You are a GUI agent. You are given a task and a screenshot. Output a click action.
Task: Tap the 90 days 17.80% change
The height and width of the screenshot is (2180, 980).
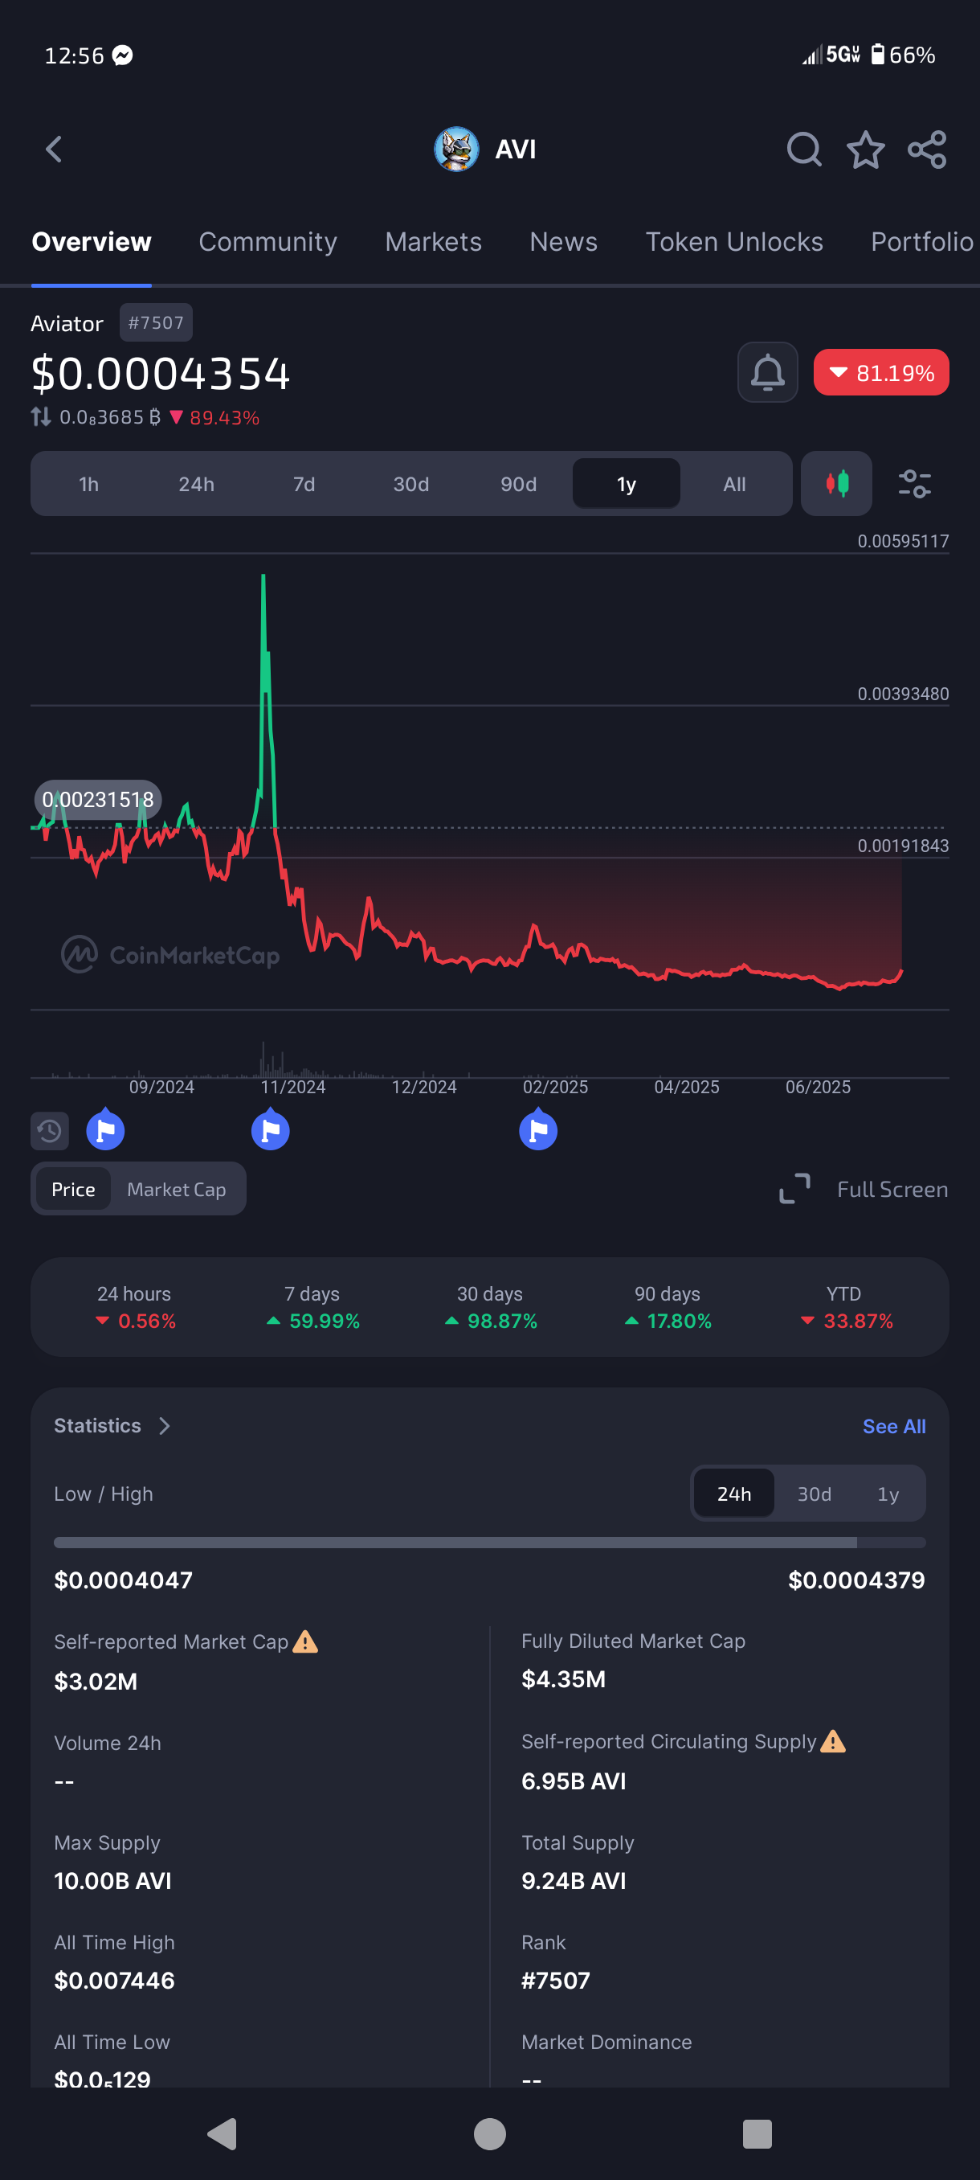(x=668, y=1308)
